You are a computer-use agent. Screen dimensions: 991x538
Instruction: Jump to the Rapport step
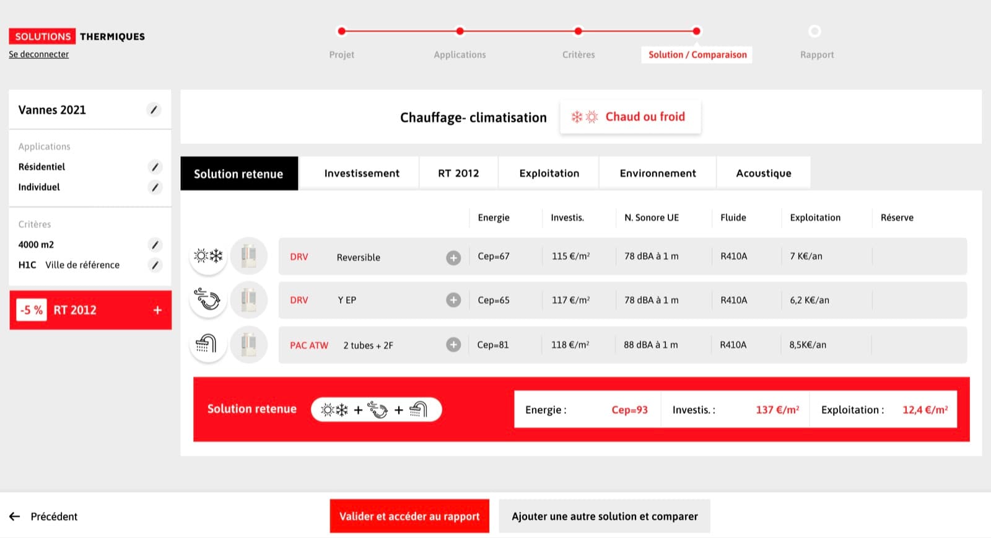click(817, 55)
